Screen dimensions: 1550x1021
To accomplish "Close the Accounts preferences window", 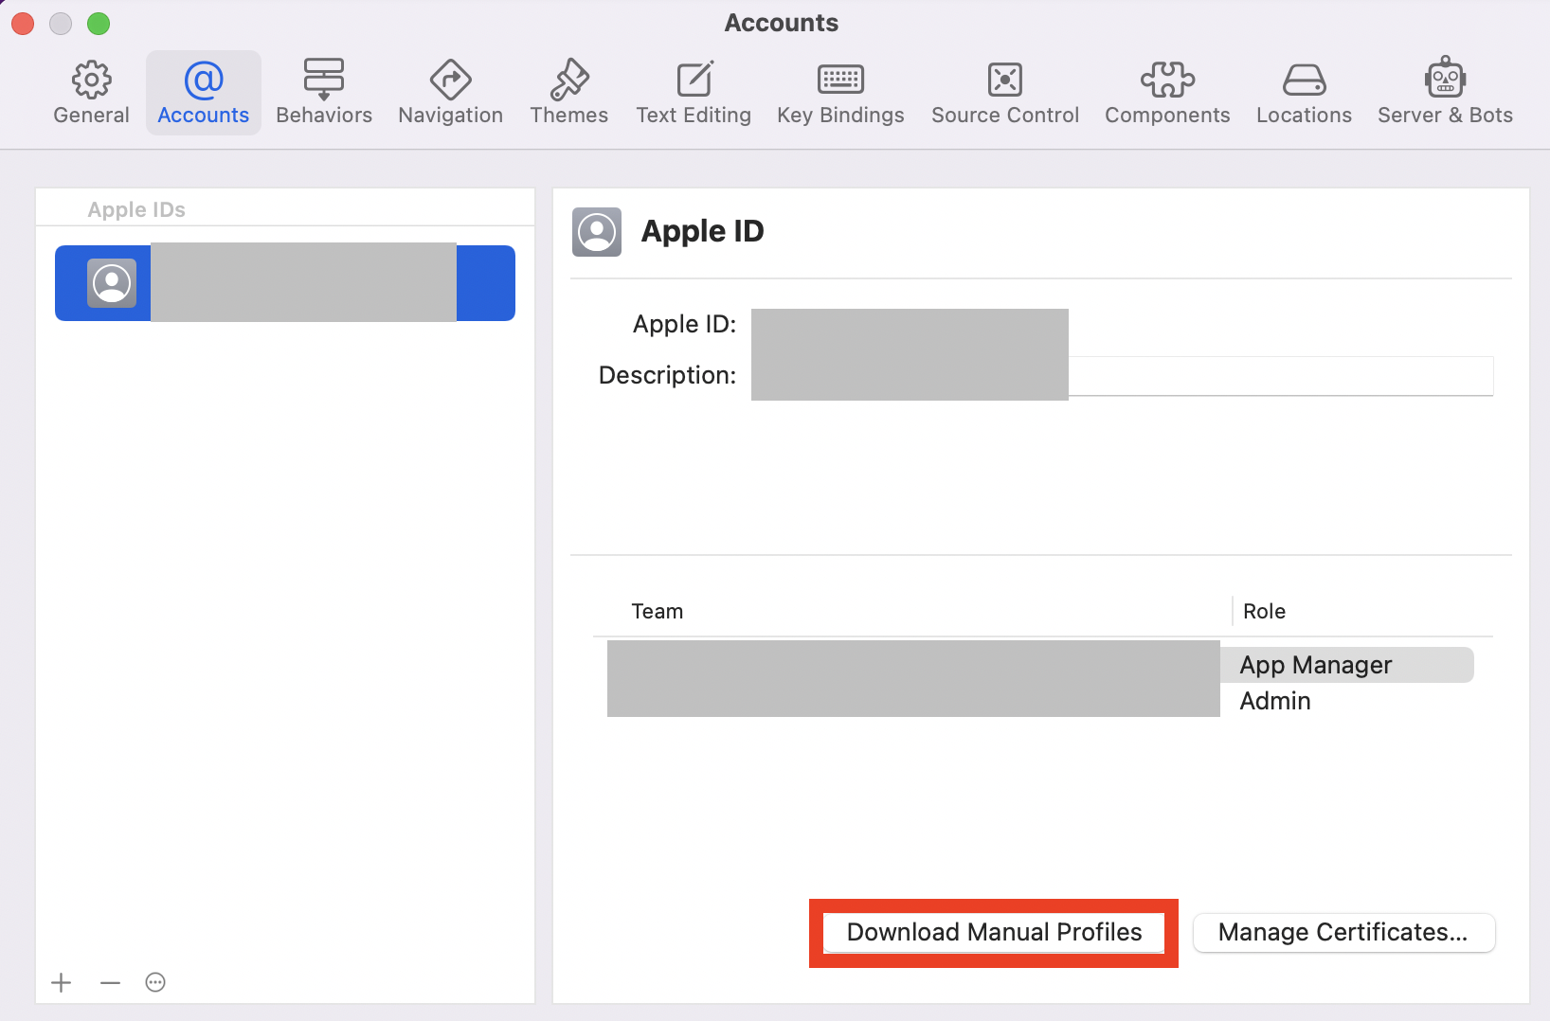I will tap(23, 24).
